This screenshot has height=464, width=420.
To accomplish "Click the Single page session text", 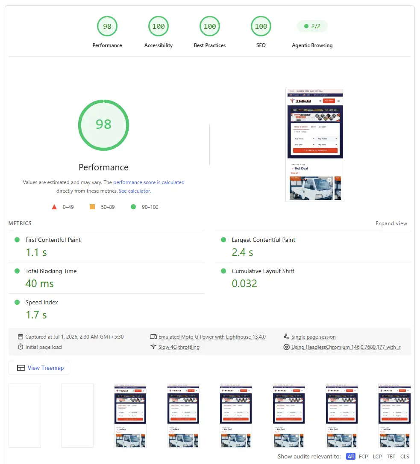I will [313, 337].
